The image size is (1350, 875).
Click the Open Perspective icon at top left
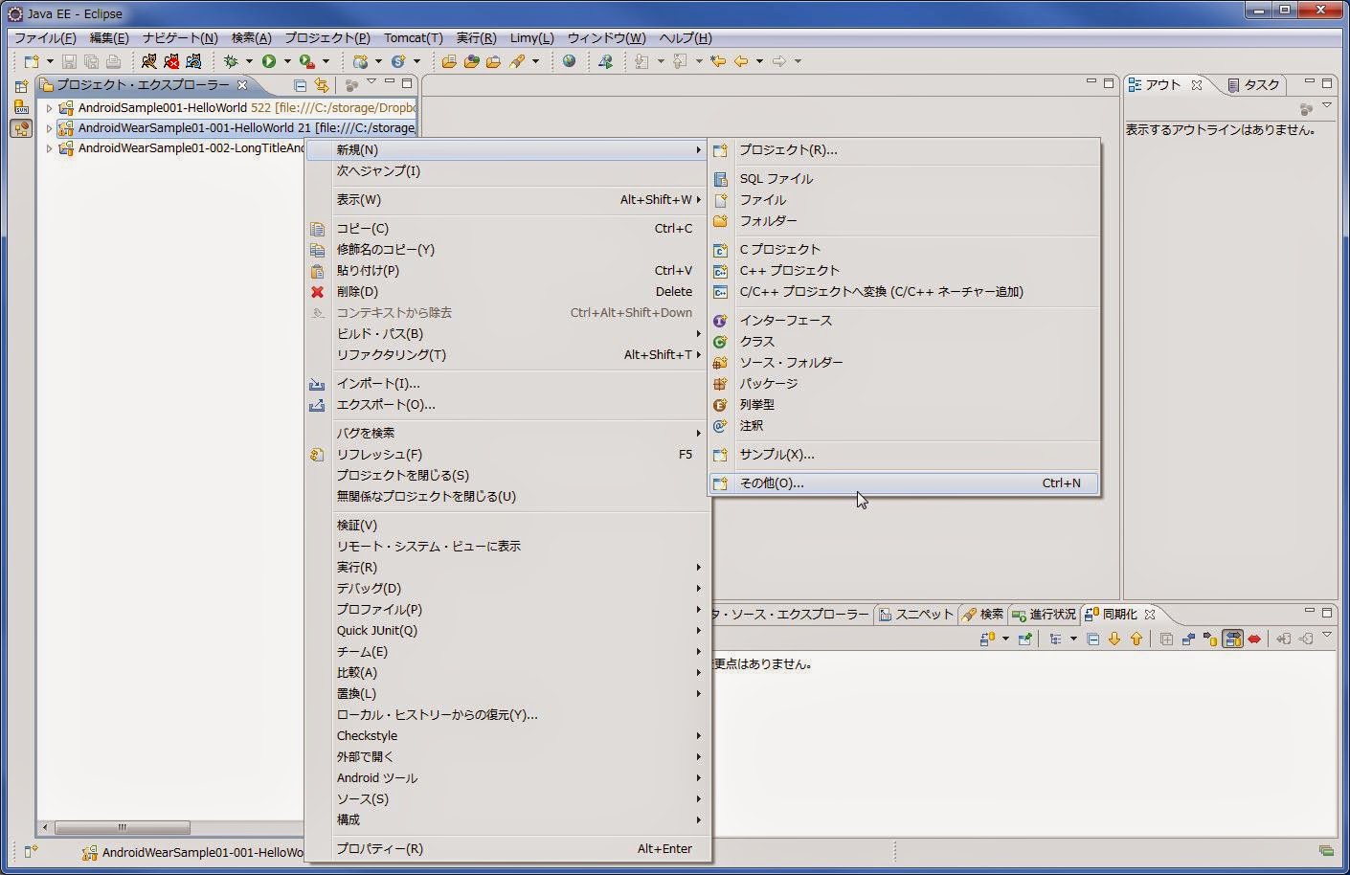[21, 86]
